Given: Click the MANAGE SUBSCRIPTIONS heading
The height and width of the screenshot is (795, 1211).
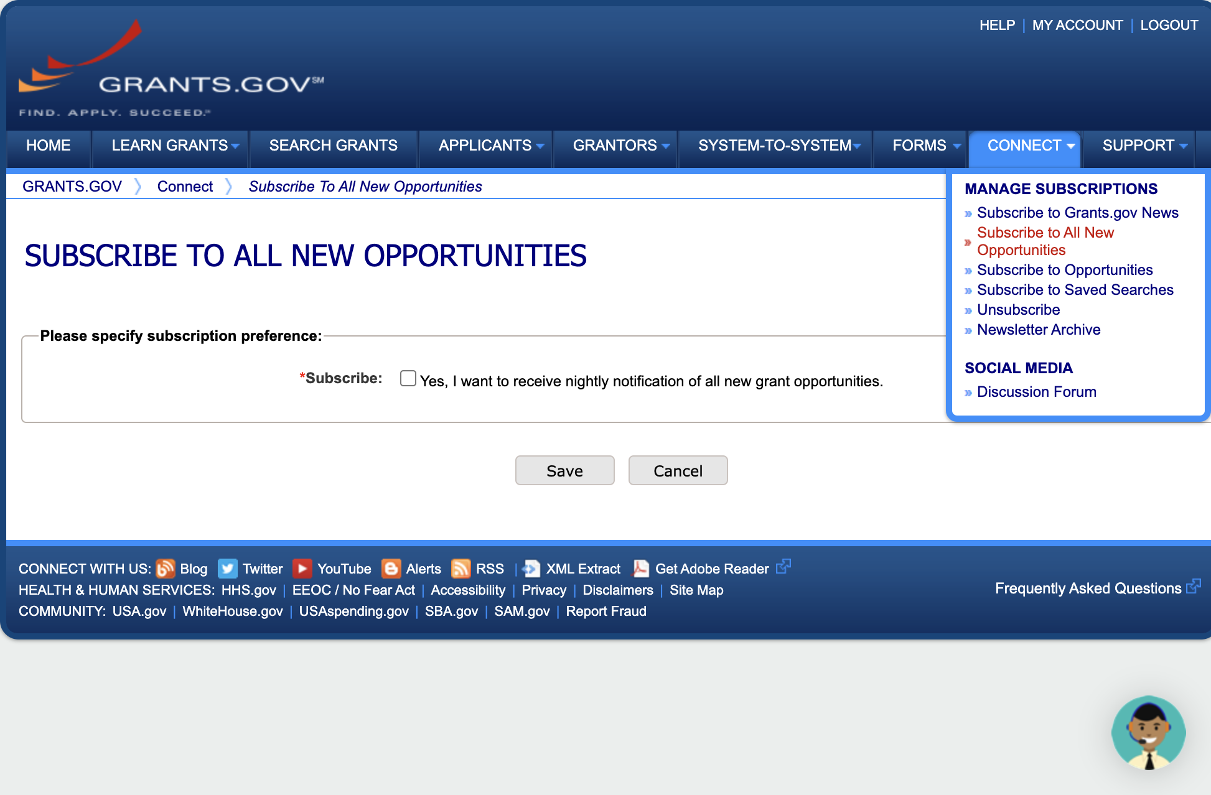Looking at the screenshot, I should click(1061, 188).
